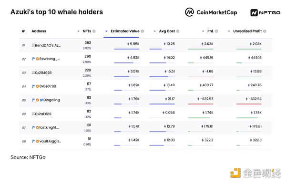286x183 pixels.
Task: Click info icon next to NFTs header
Action: tap(94, 31)
